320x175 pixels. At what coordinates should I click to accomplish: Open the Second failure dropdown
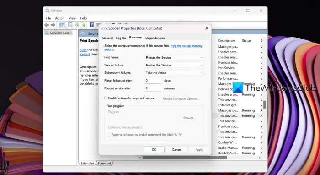pyautogui.click(x=174, y=65)
